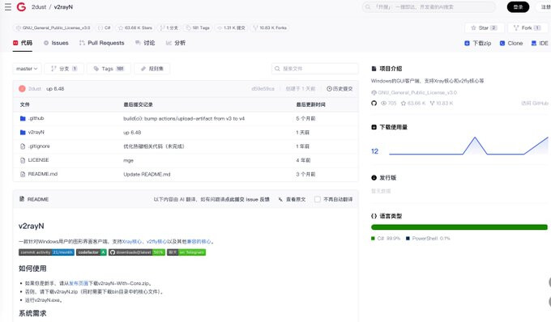The height and width of the screenshot is (322, 551).
Task: Open the Clone option
Action: (x=511, y=43)
